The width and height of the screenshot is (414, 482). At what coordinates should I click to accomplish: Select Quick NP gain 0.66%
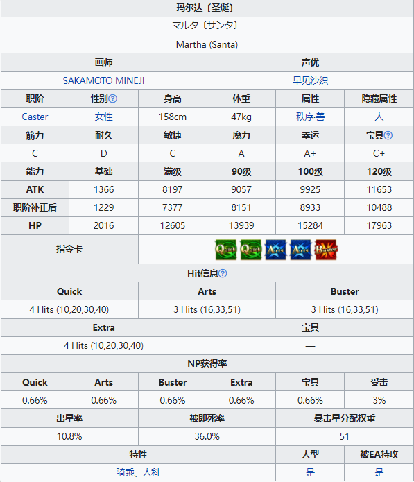click(35, 400)
